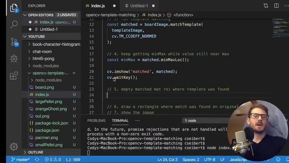
Task: Collapse the YOUTUBE folder section
Action: click(25, 37)
